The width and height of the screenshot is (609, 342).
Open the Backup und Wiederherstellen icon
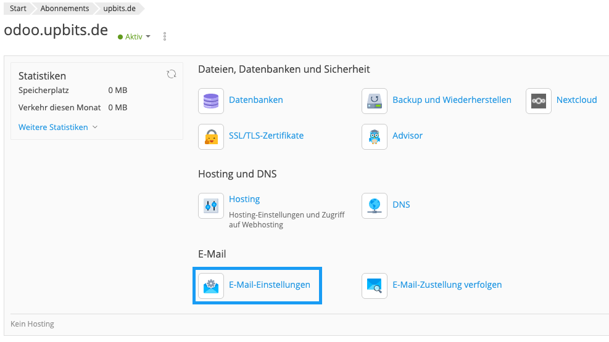[x=375, y=100]
